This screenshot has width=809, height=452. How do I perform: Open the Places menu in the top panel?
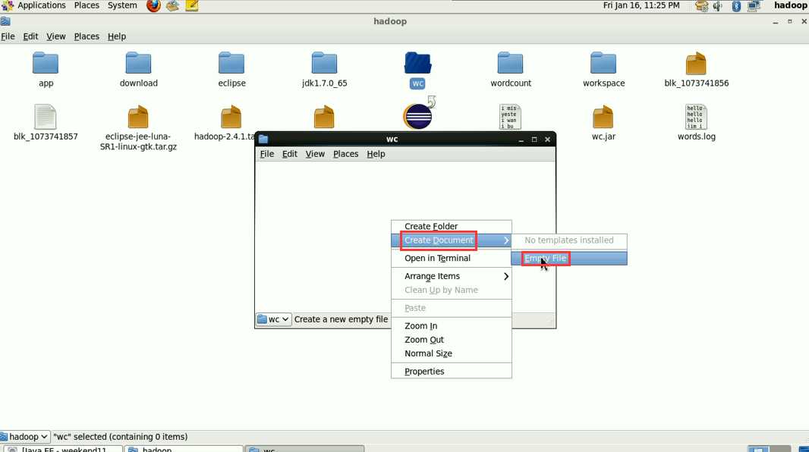pos(87,5)
